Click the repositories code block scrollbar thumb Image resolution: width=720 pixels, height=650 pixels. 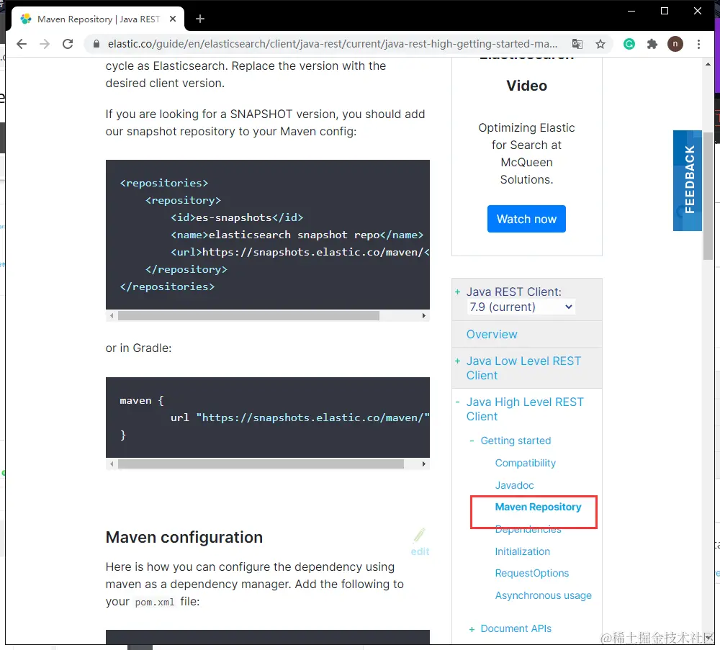(248, 316)
